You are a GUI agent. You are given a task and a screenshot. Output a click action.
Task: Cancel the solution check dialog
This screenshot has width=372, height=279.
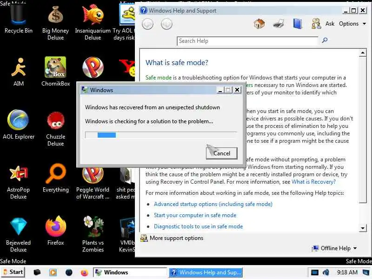(222, 153)
